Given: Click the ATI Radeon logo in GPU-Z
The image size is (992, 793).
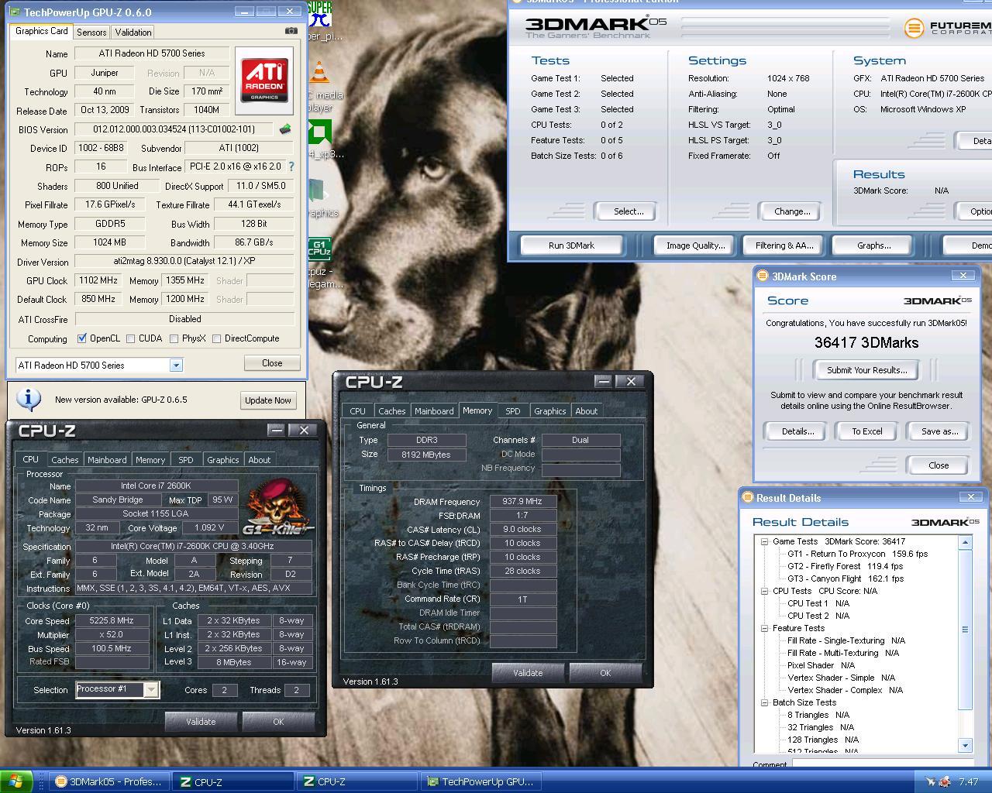Looking at the screenshot, I should point(264,81).
